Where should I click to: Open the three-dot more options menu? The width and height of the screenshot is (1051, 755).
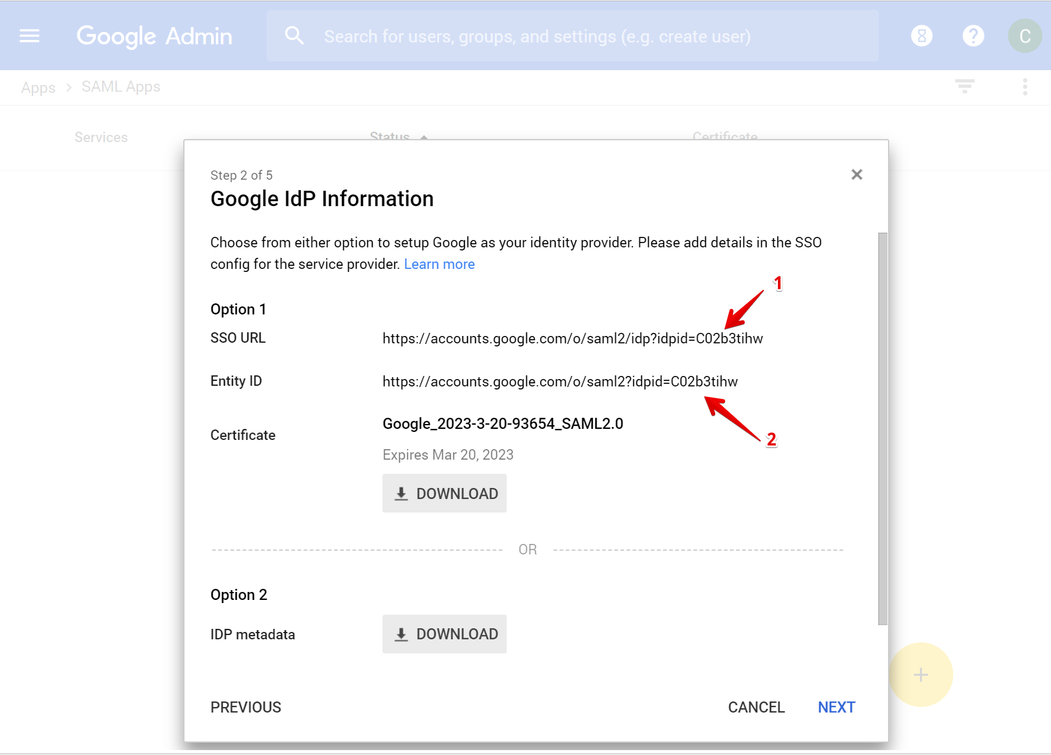tap(1025, 87)
